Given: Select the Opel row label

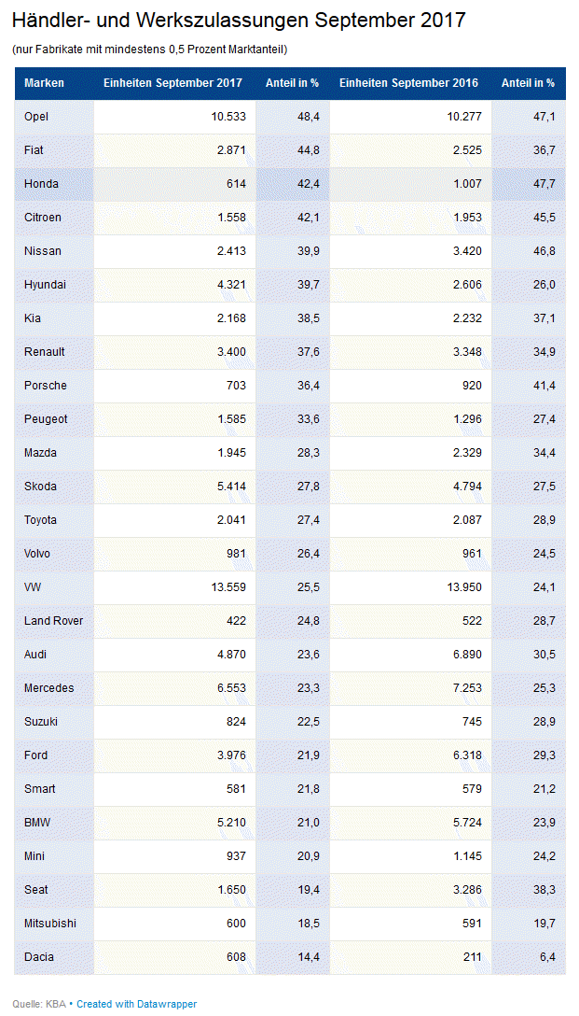Looking at the screenshot, I should 36,117.
